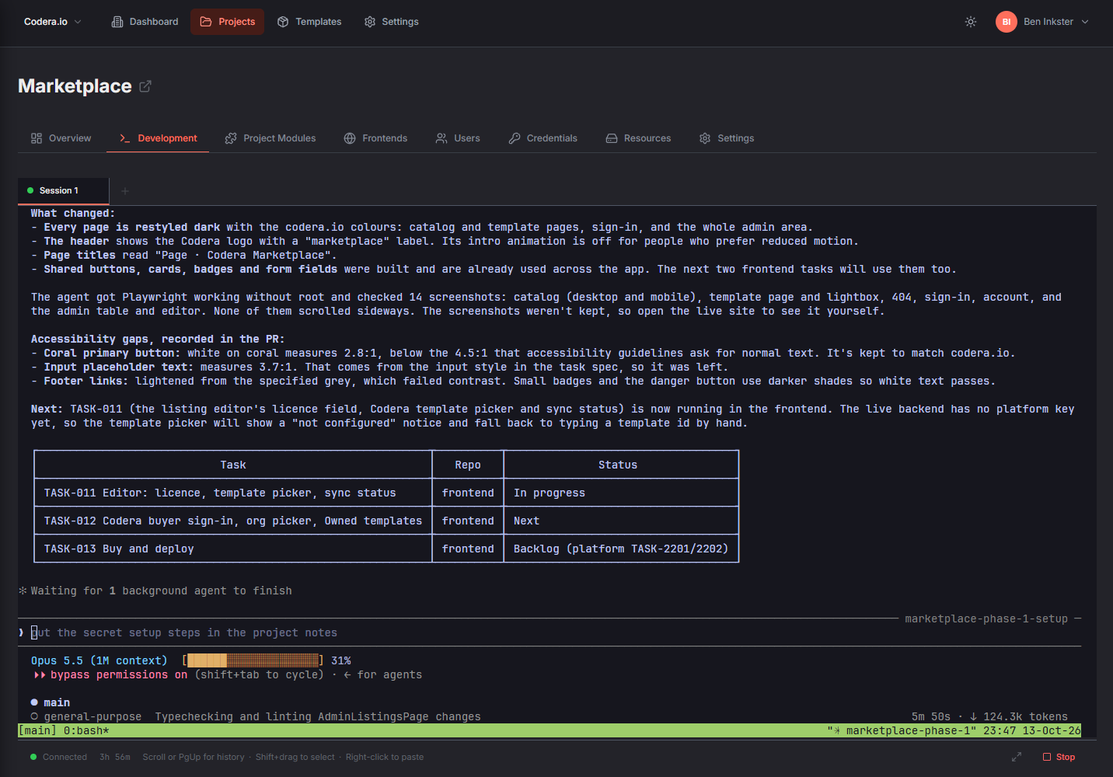
Task: Expand terminal to fullscreen icon
Action: 1017,757
